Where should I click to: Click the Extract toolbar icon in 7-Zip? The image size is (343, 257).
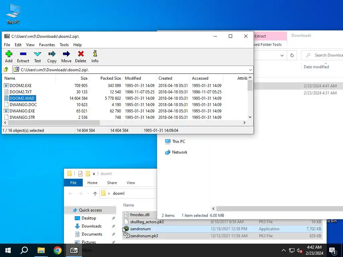point(23,57)
